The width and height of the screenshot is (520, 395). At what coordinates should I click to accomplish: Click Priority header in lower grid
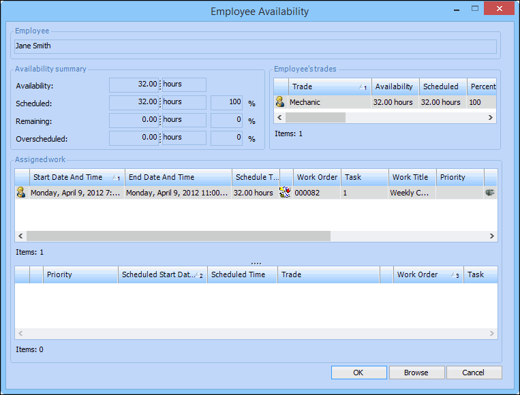point(80,274)
